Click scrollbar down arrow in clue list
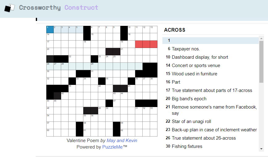This screenshot has height=159, width=268. pyautogui.click(x=261, y=149)
